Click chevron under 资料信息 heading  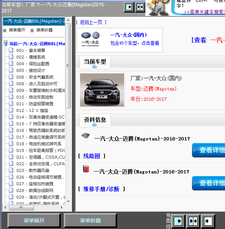point(95,125)
